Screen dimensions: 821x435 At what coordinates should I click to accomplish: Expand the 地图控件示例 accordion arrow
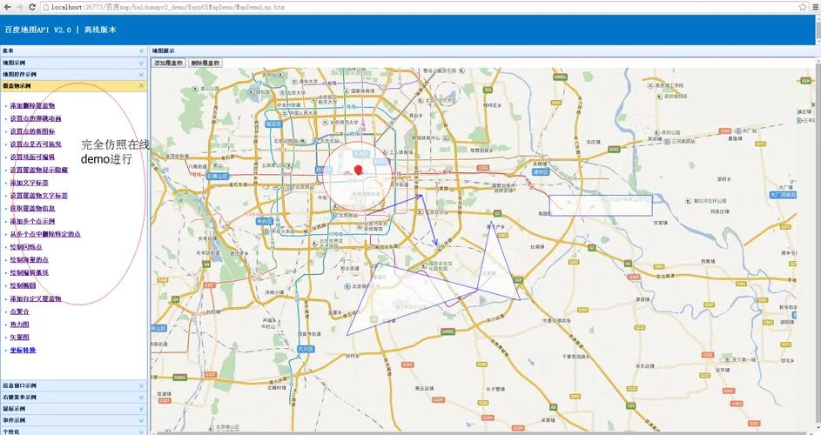[x=141, y=74]
